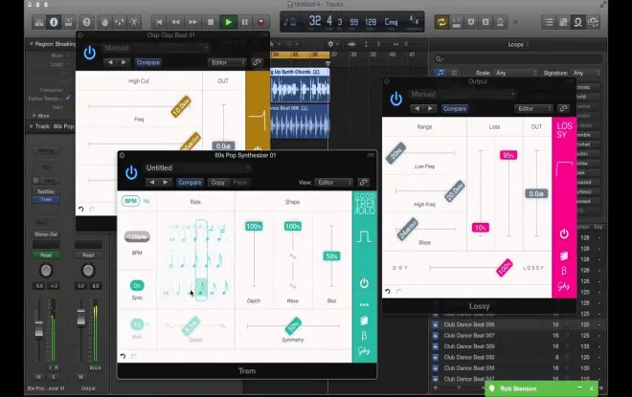Adjust the Symmetry 50% slider
Screen dimensions: 632x397
[293, 326]
